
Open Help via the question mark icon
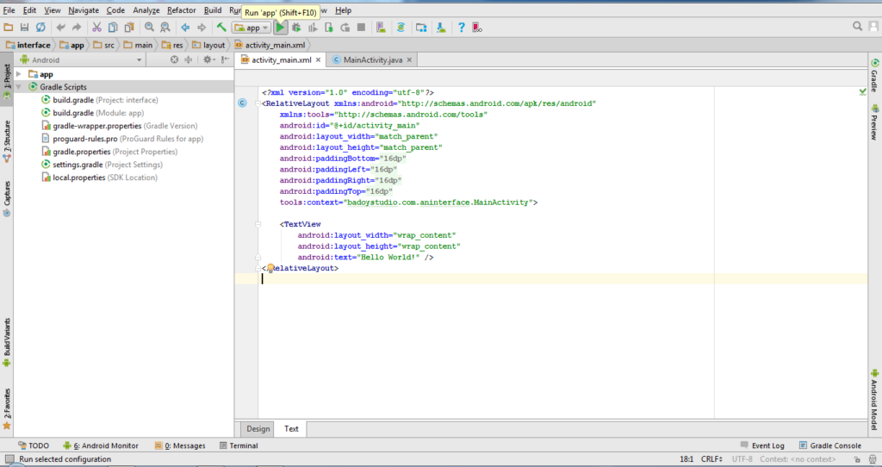click(x=461, y=28)
